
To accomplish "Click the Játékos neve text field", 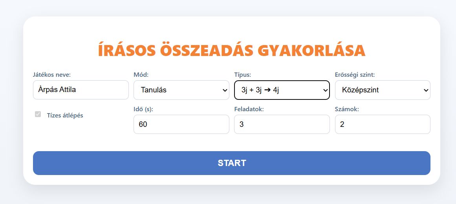I will point(81,90).
